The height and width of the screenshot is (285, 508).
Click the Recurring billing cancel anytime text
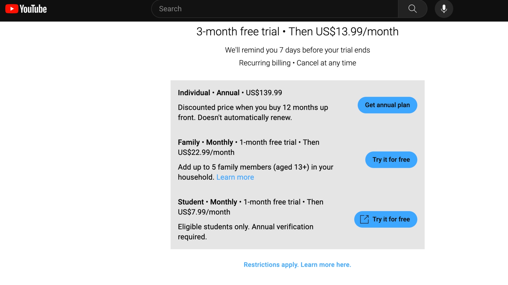(x=297, y=63)
